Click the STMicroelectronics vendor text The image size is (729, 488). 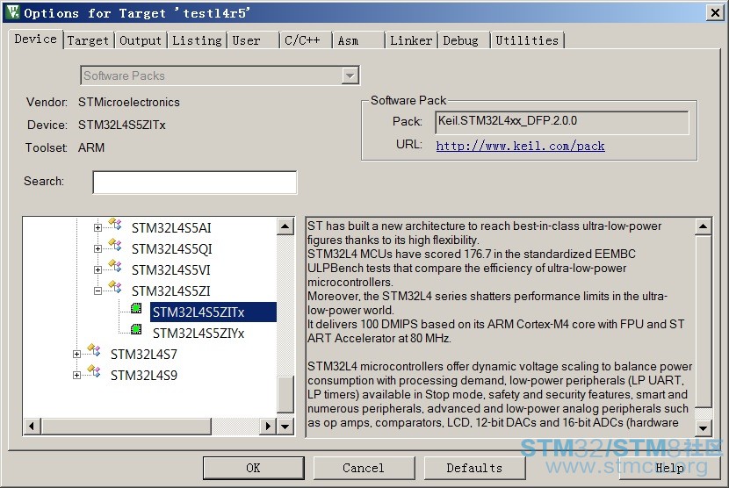(x=129, y=102)
